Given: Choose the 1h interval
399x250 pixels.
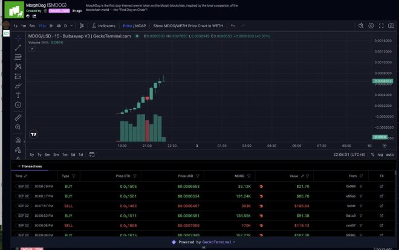Looking at the screenshot, I should click(51, 25).
